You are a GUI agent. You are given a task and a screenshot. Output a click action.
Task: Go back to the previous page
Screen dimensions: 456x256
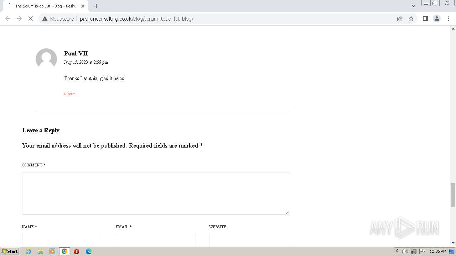pyautogui.click(x=8, y=18)
